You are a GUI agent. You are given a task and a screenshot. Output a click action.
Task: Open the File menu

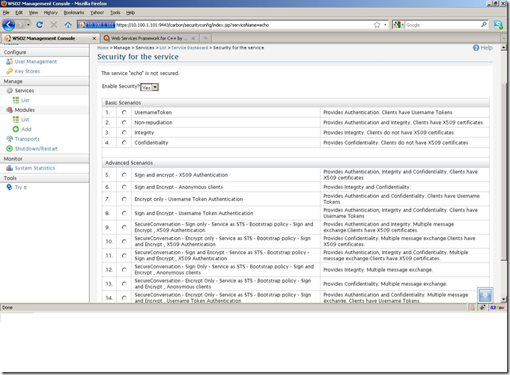6,13
